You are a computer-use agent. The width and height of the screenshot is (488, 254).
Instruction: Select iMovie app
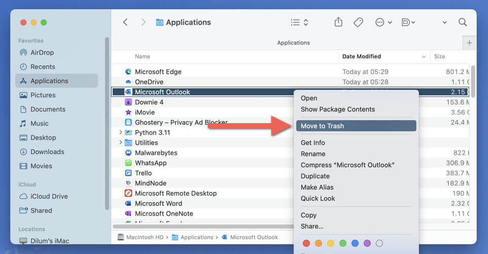click(202, 112)
